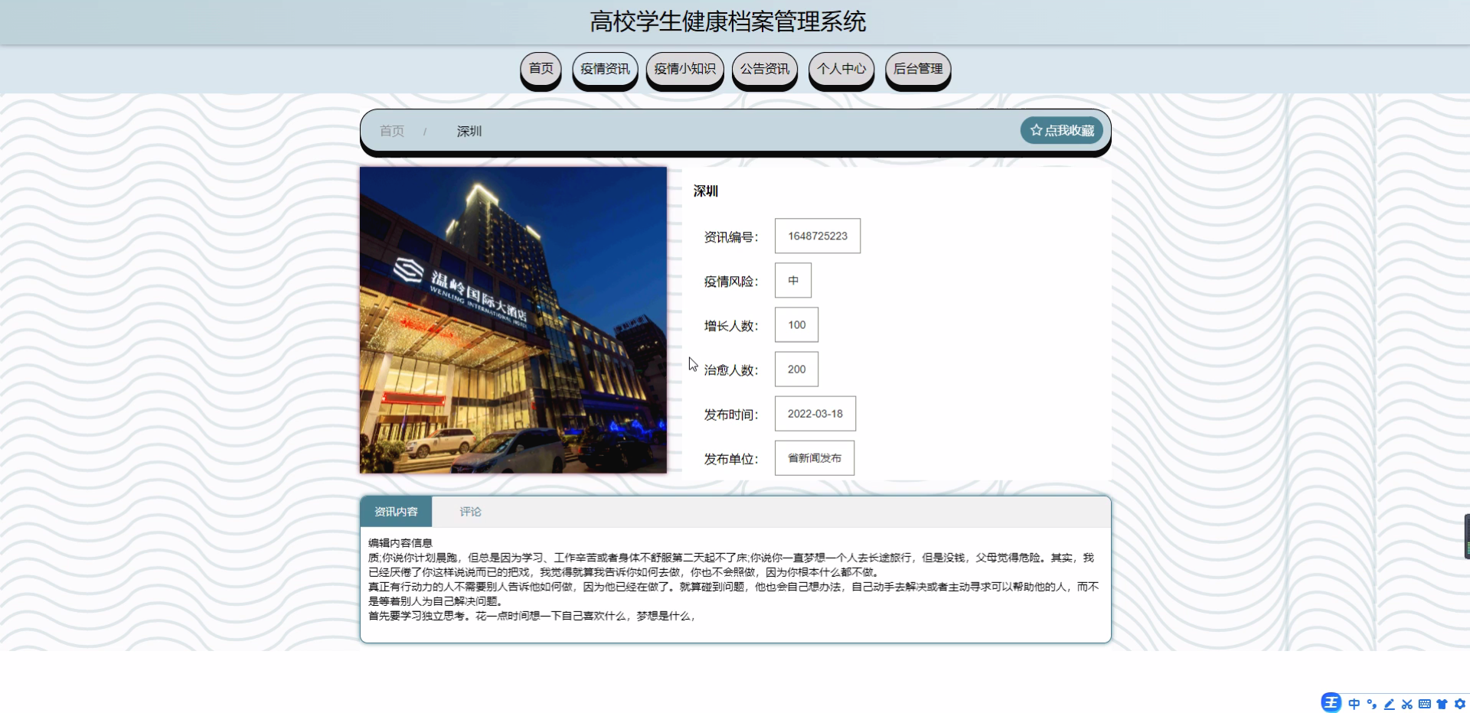The height and width of the screenshot is (713, 1470).
Task: Select the 资讯内容 tab
Action: click(x=396, y=512)
